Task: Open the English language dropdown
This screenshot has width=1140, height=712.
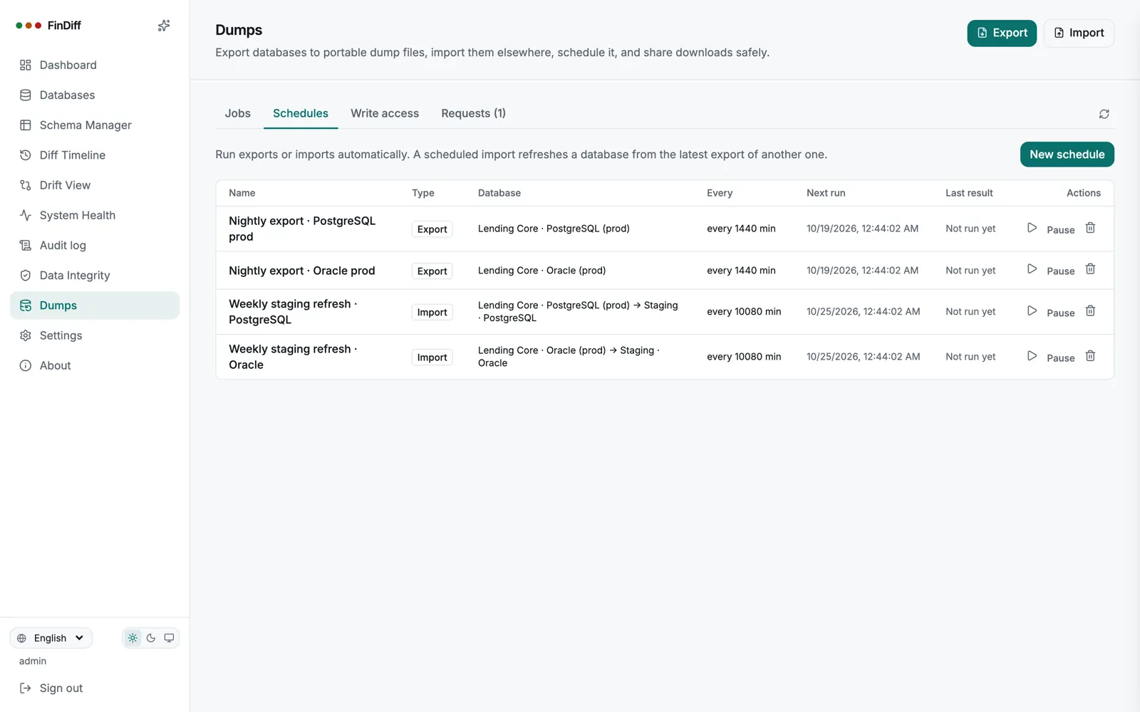Action: [51, 638]
